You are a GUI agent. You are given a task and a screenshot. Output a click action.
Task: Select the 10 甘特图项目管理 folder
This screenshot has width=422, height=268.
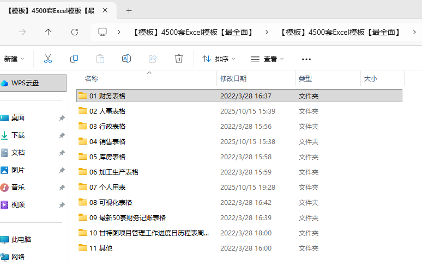point(239,233)
